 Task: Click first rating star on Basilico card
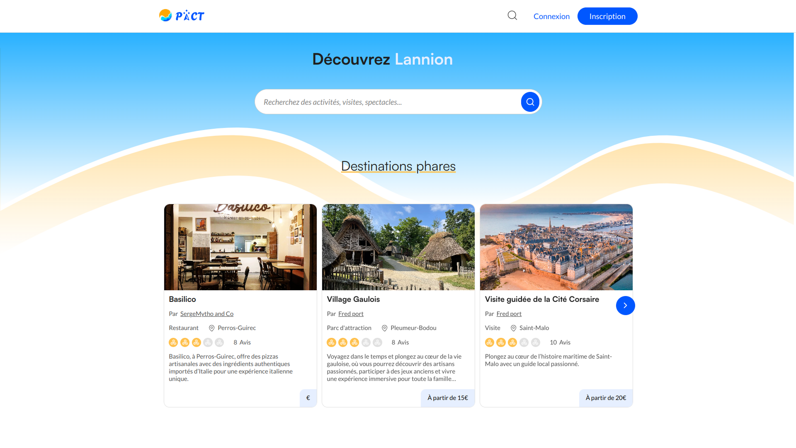[173, 342]
